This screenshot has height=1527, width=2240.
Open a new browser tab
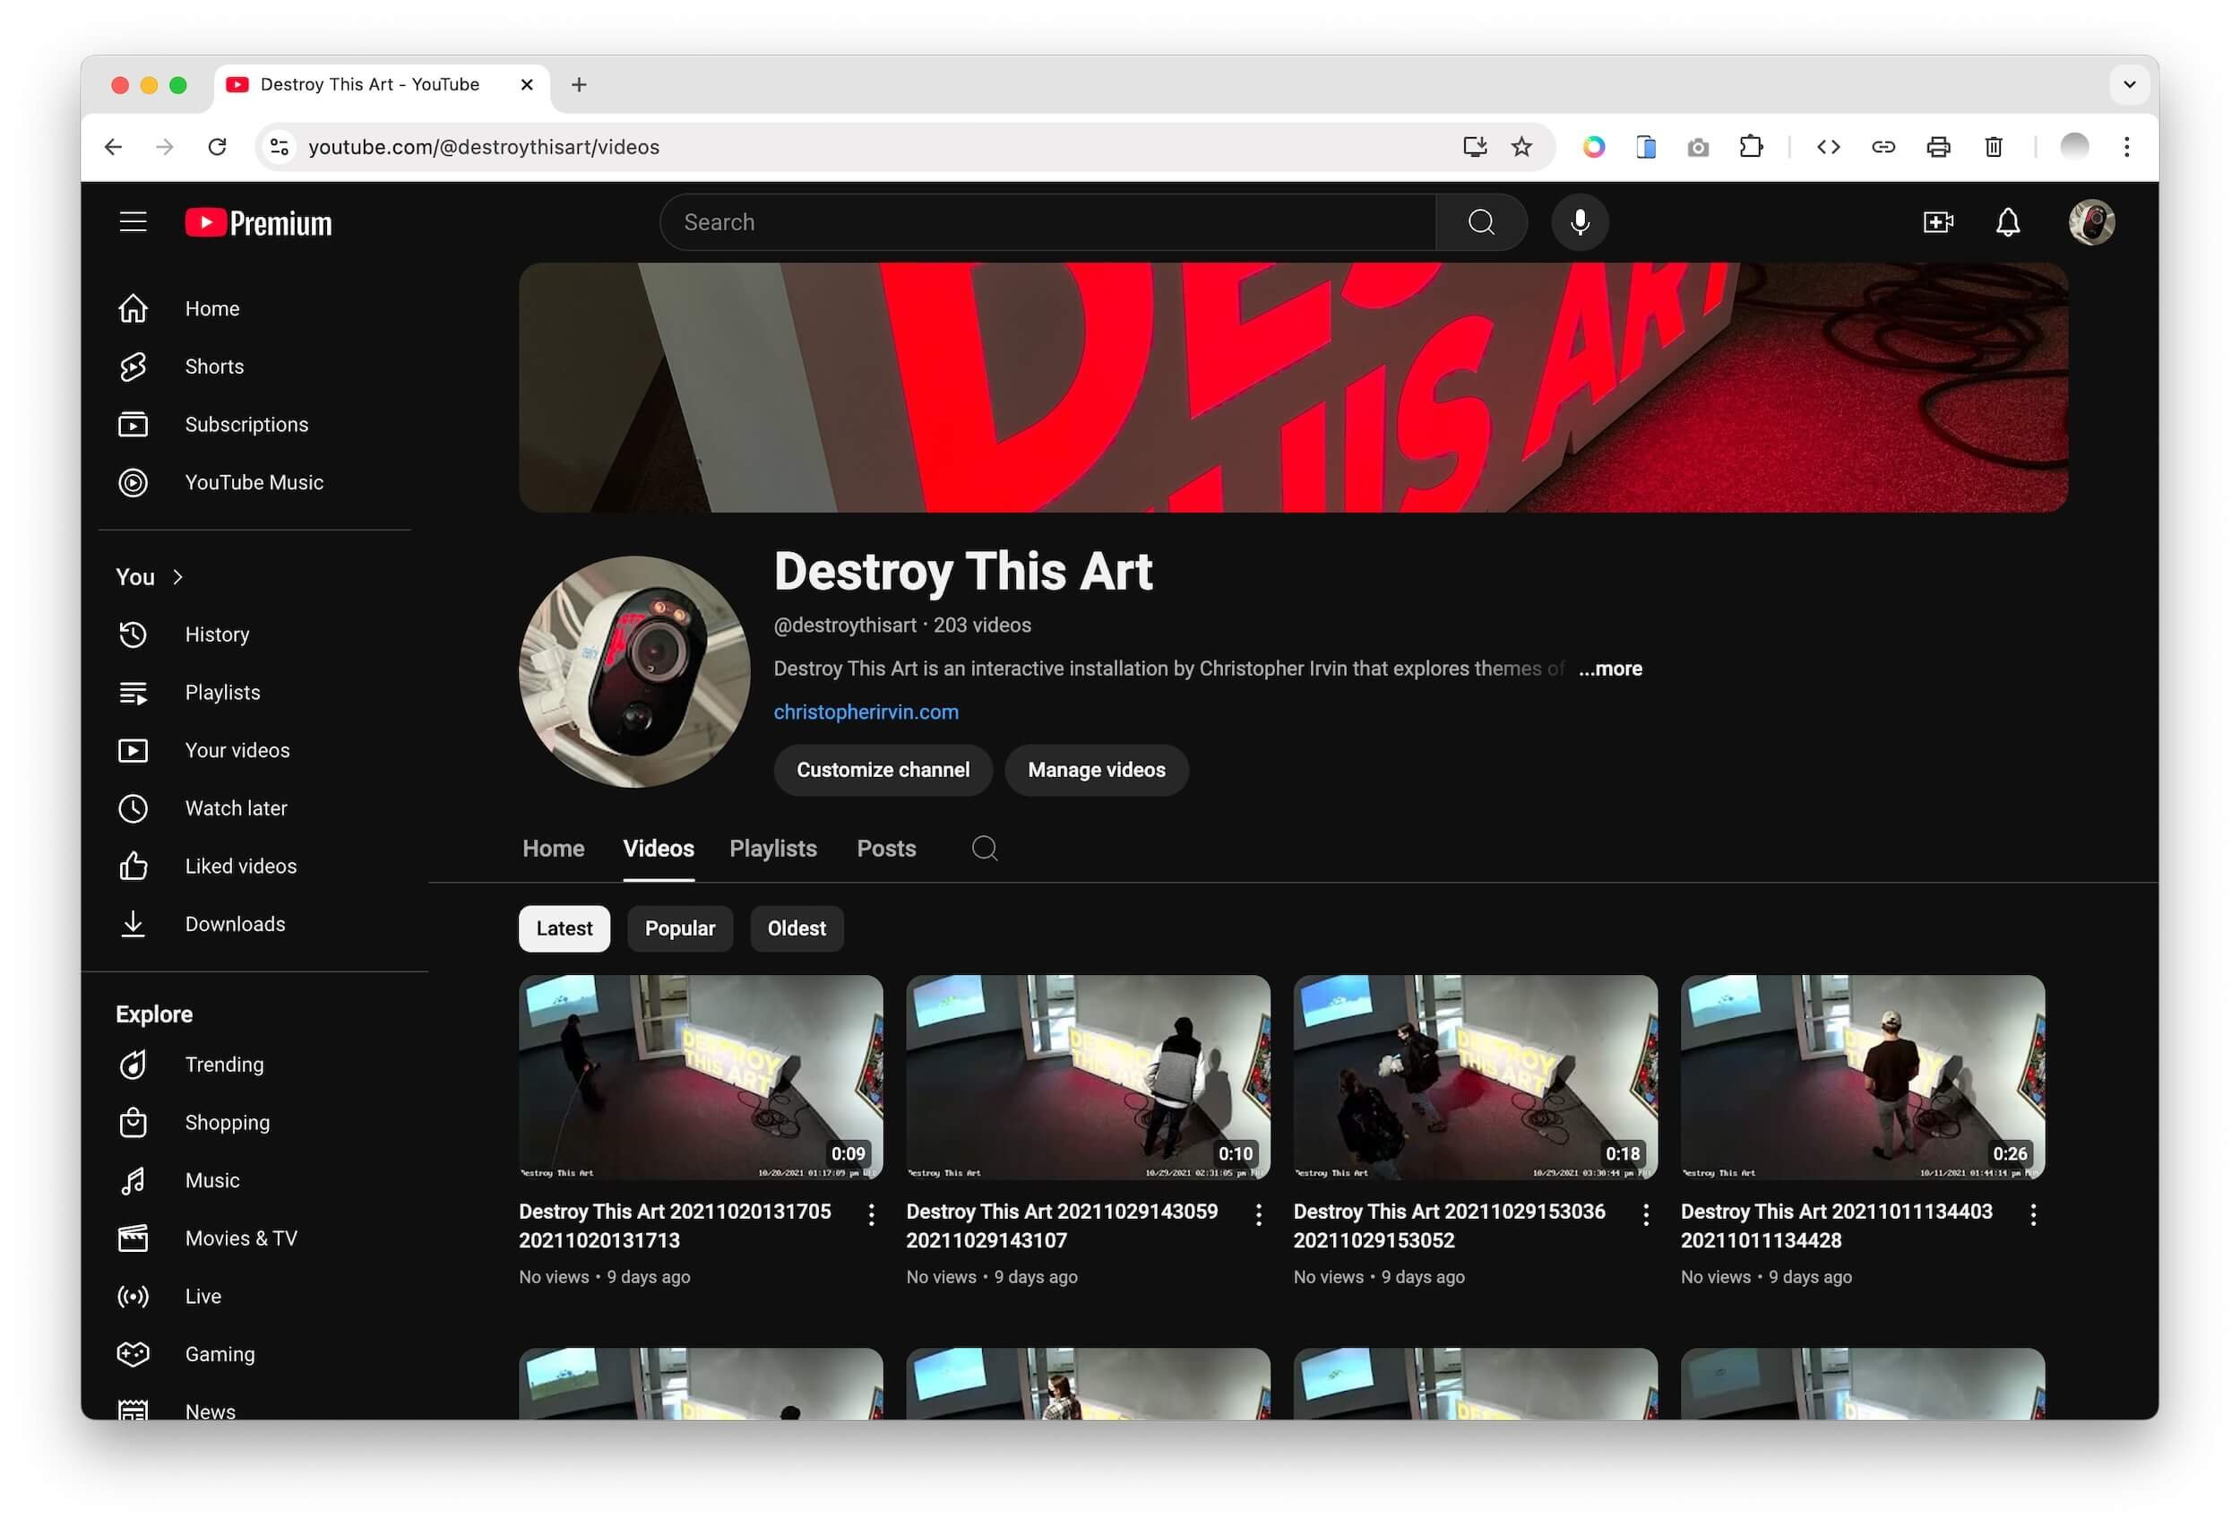[x=578, y=85]
